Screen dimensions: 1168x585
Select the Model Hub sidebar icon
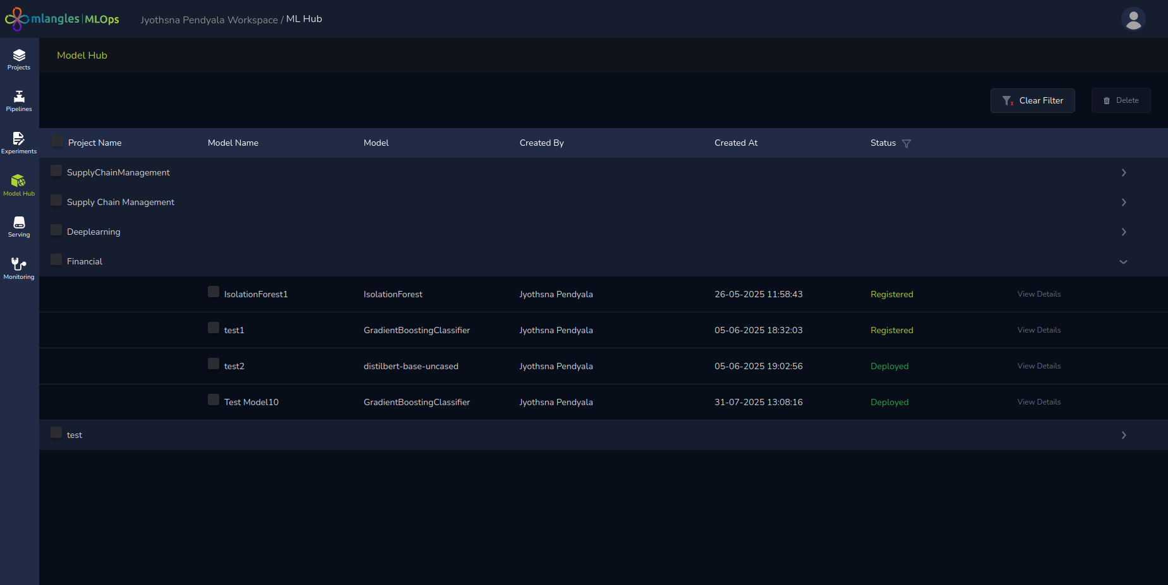coord(19,185)
